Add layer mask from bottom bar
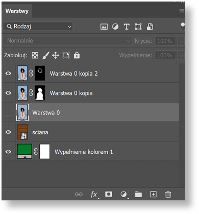The image size is (199, 214). click(109, 194)
